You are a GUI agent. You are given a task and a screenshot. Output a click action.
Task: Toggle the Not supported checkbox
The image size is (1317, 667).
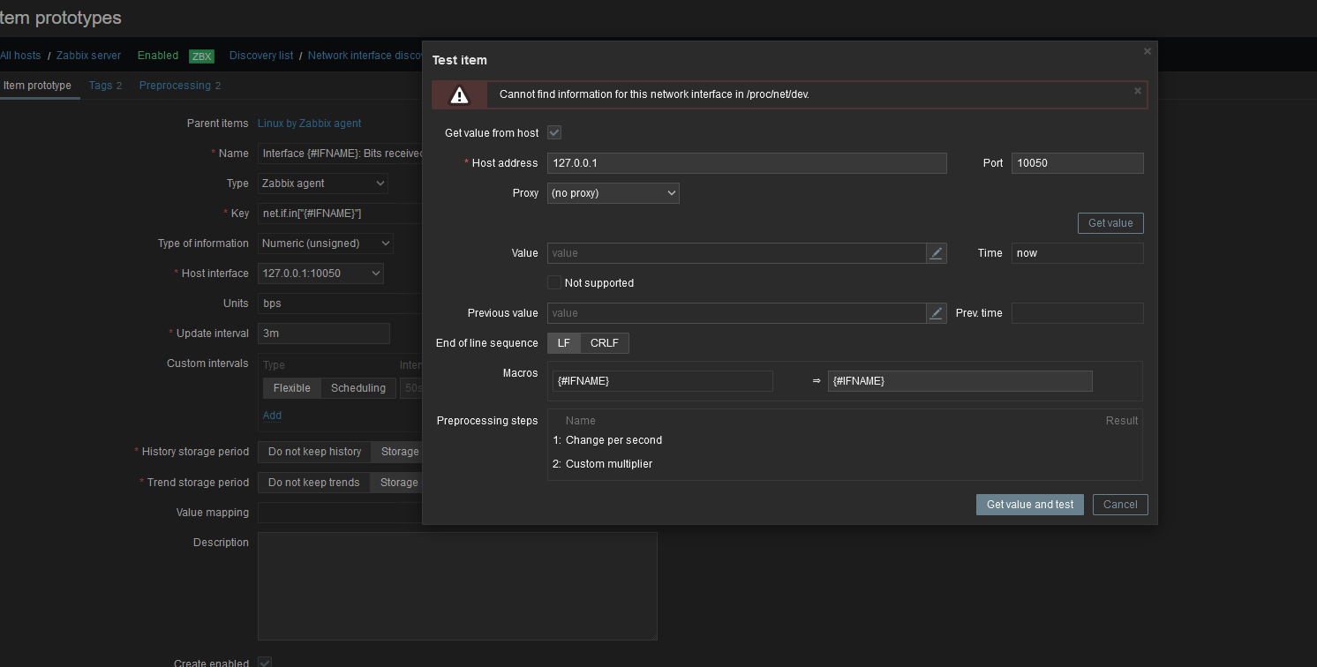554,283
